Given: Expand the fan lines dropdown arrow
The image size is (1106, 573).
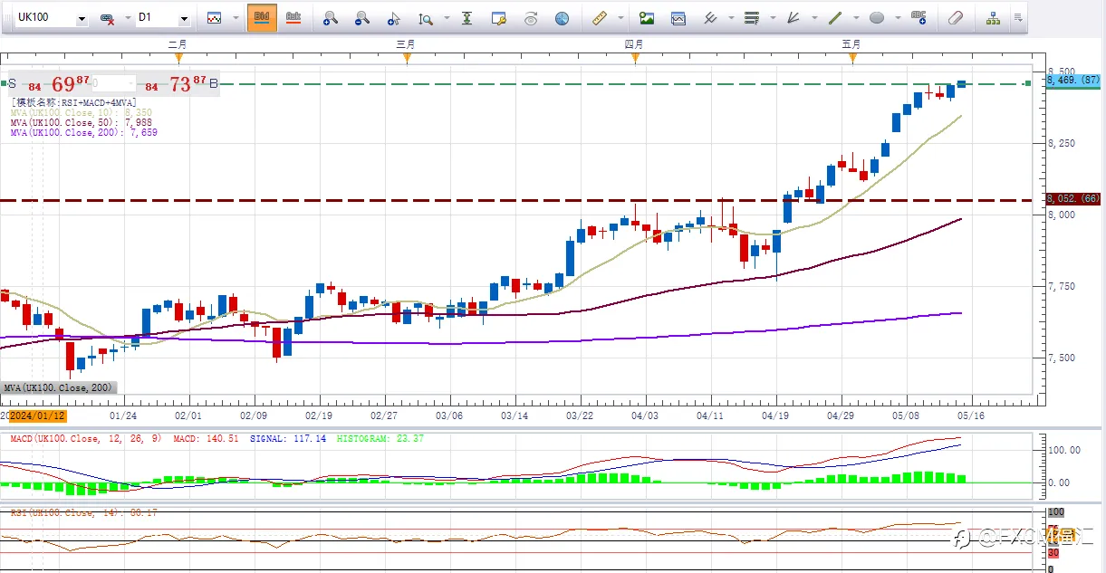Looking at the screenshot, I should coord(813,19).
